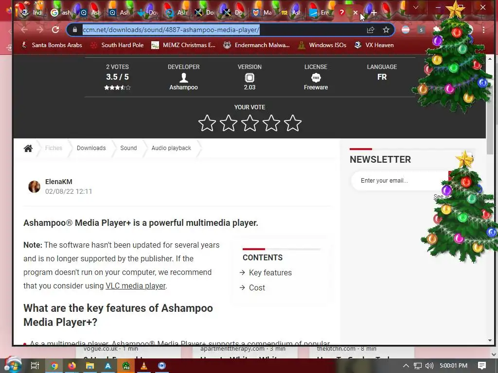Open the volume control in tray

coord(429,366)
